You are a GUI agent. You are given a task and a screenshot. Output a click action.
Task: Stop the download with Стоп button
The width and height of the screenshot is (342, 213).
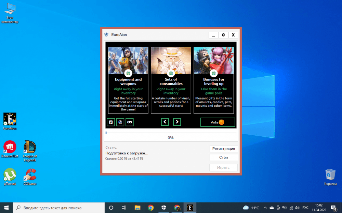(224, 157)
